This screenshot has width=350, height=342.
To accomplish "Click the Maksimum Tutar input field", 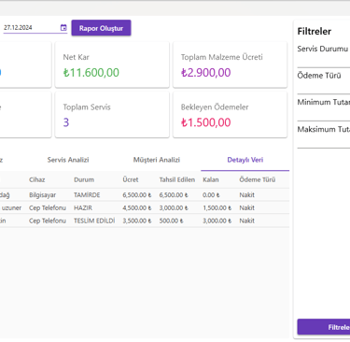I will (x=324, y=136).
